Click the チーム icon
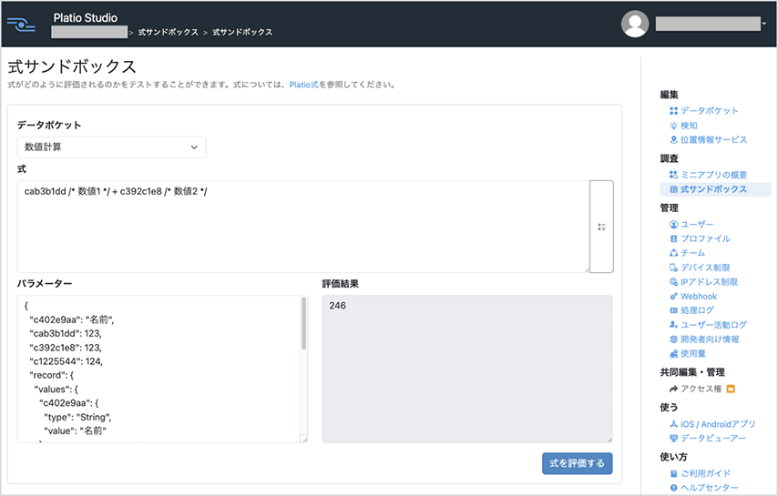This screenshot has height=496, width=778. [673, 253]
